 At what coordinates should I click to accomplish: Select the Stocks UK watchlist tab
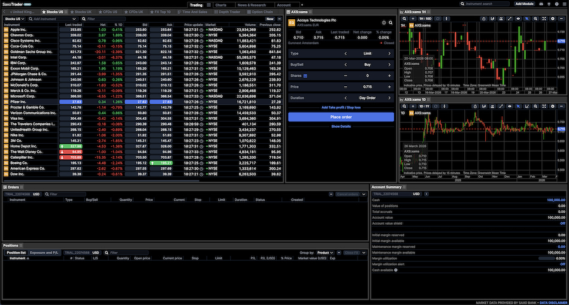pyautogui.click(x=81, y=11)
